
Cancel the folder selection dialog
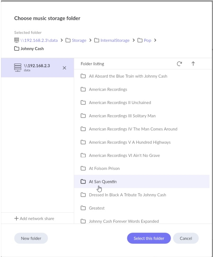coord(186,238)
